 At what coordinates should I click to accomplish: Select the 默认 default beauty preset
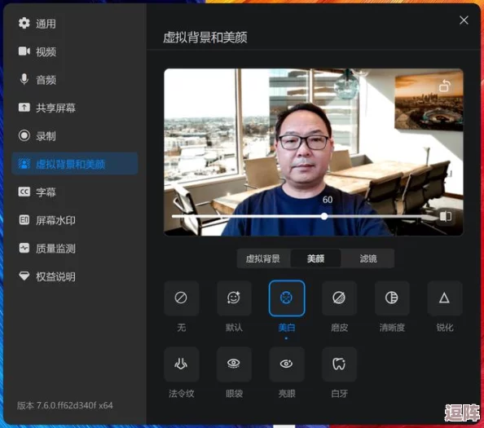pyautogui.click(x=234, y=298)
